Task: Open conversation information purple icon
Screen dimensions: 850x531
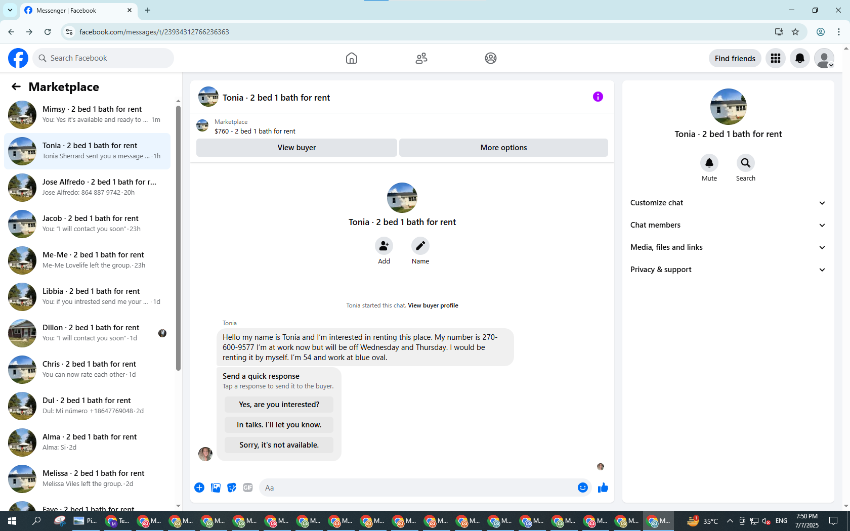Action: tap(598, 97)
